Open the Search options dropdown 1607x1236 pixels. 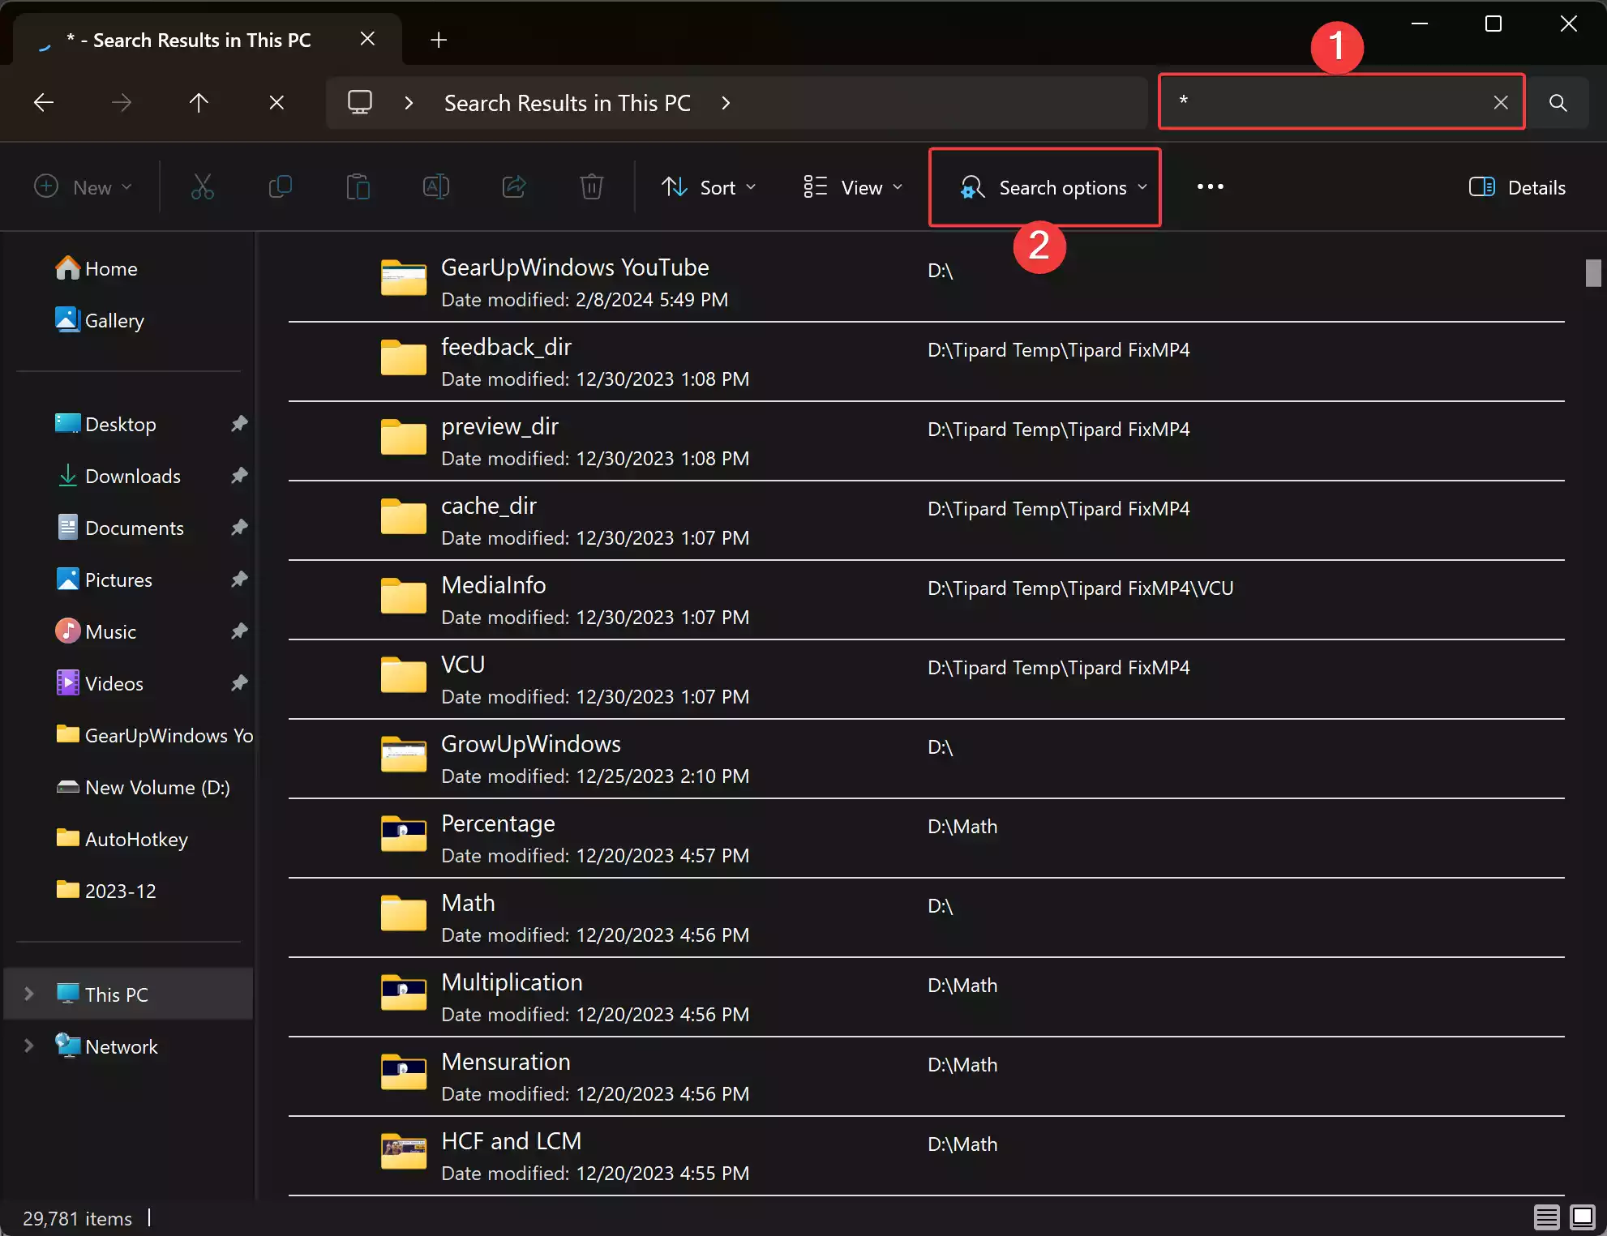[1052, 187]
